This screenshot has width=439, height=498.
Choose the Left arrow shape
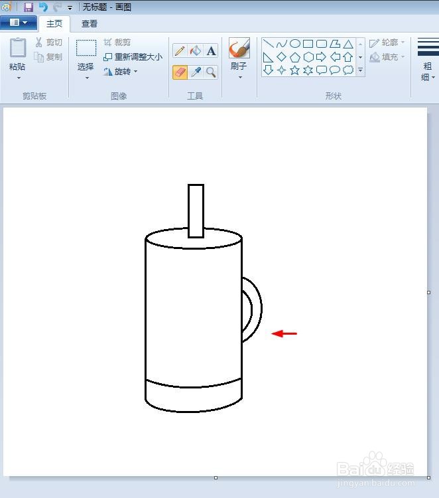click(x=335, y=57)
